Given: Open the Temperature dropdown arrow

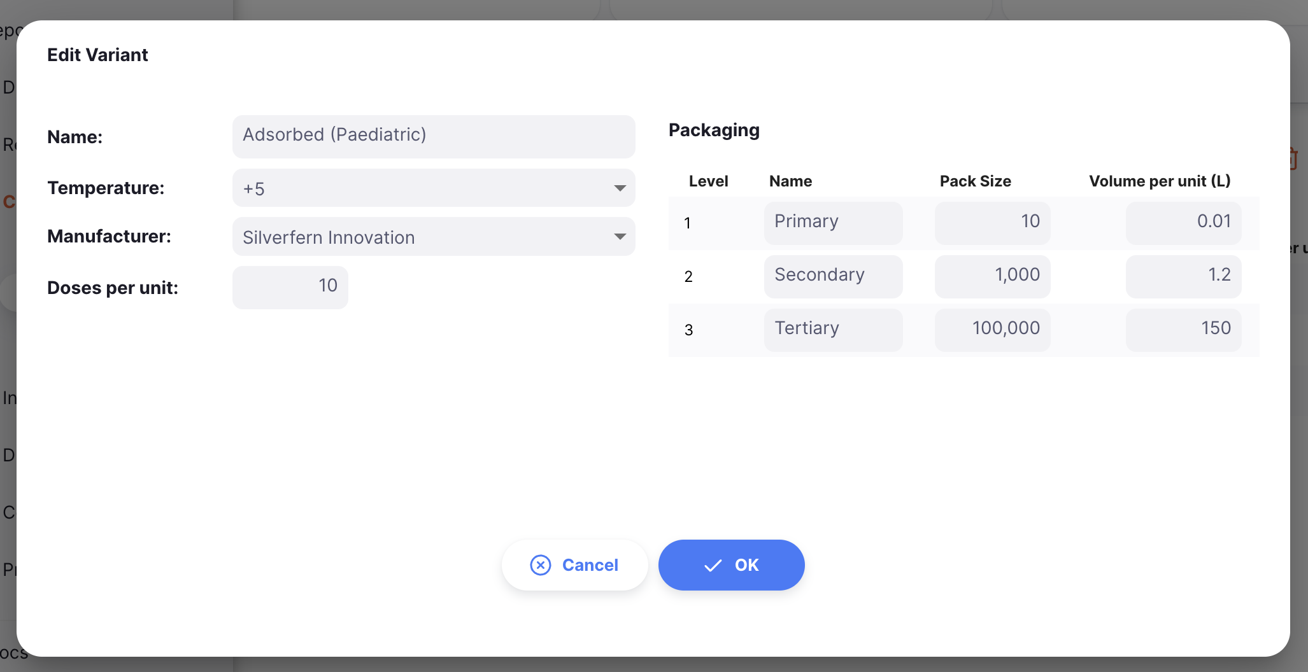Looking at the screenshot, I should pos(620,188).
